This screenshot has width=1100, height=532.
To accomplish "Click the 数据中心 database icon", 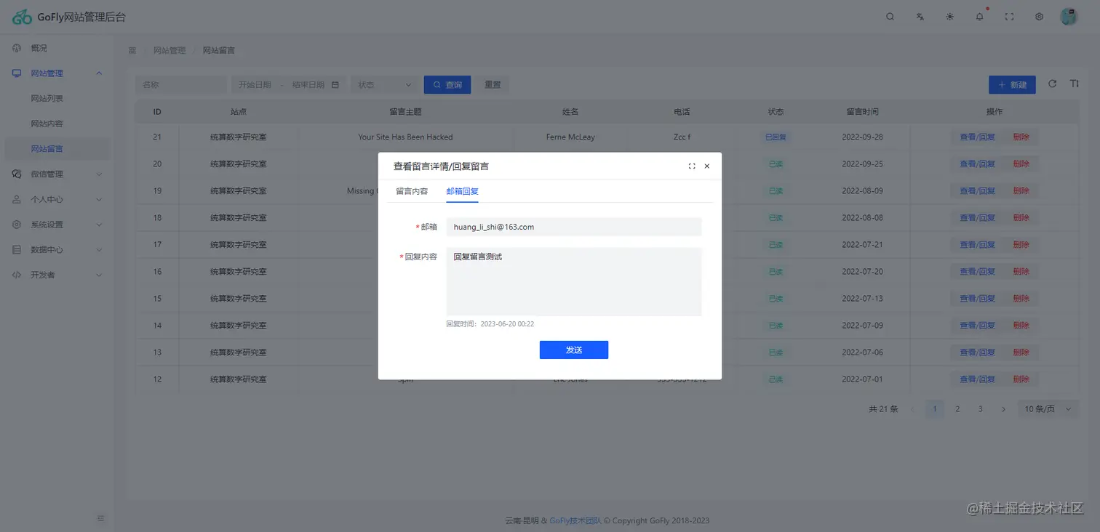I will (17, 250).
